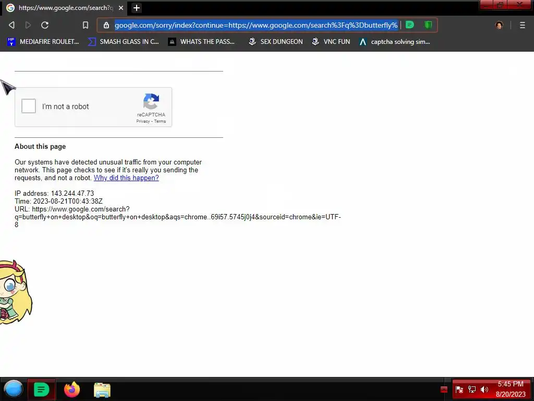Click the green shield icon in address bar

coord(428,25)
